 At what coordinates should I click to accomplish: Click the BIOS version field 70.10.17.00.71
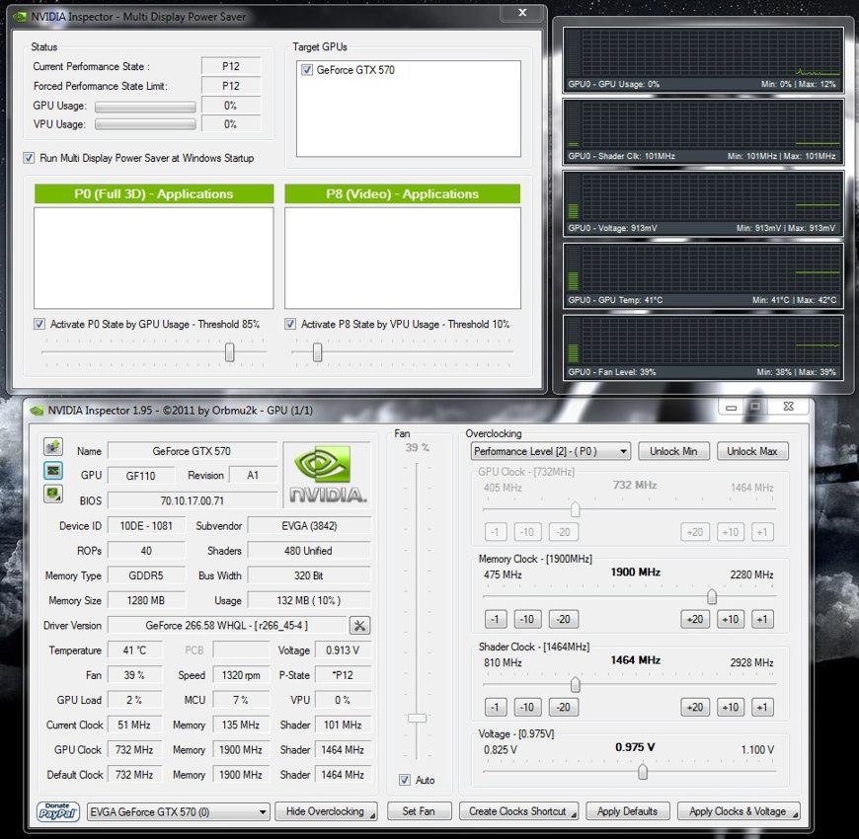pyautogui.click(x=193, y=500)
